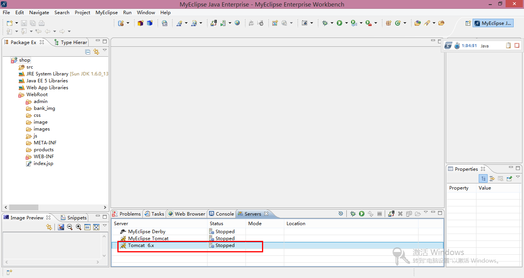Click the External Tools run icon with red toolbox

pyautogui.click(x=369, y=23)
